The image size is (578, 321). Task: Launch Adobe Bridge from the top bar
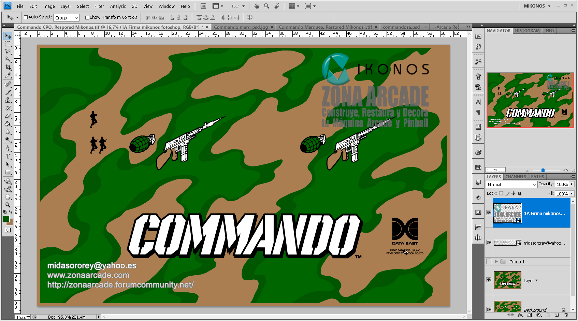click(203, 6)
